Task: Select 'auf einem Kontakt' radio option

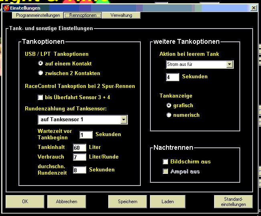Action: (x=40, y=63)
